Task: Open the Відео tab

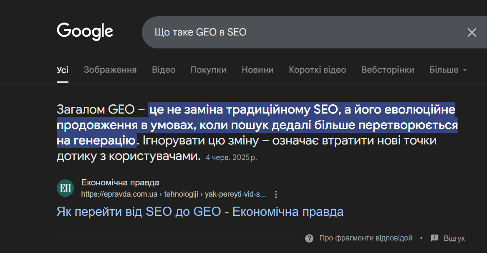Action: coord(163,70)
